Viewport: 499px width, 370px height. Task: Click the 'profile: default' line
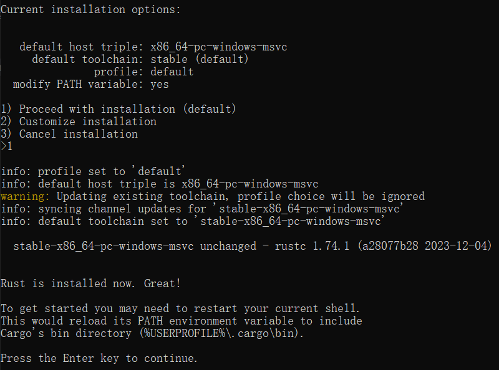(x=143, y=72)
